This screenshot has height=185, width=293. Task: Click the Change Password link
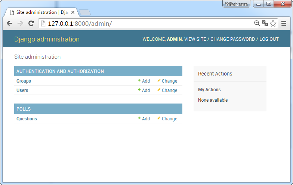tap(232, 39)
